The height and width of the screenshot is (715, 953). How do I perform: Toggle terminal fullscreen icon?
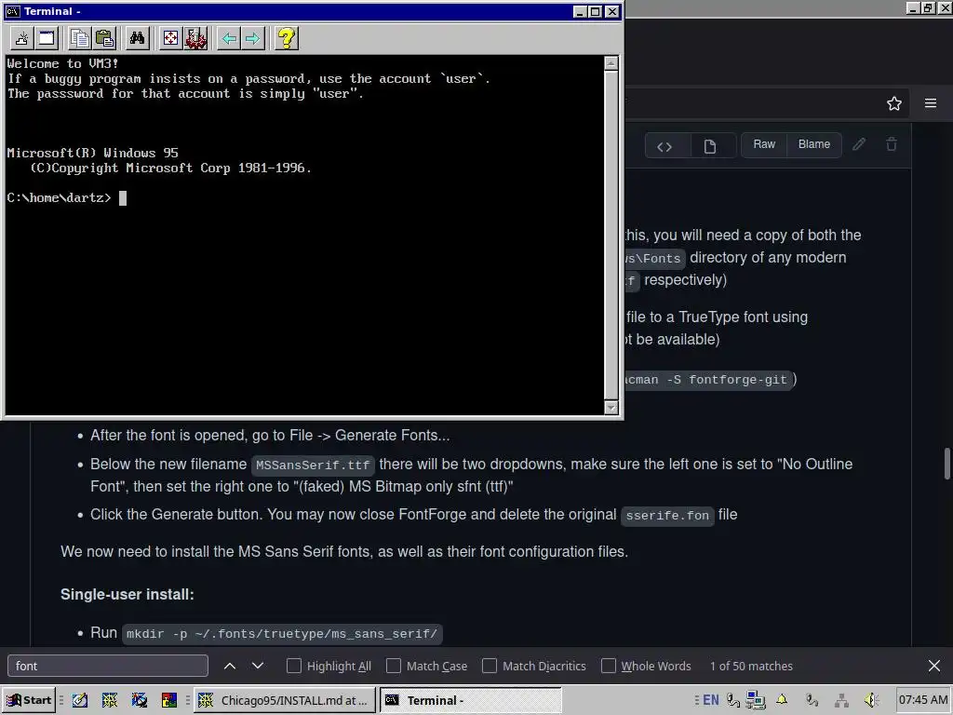click(171, 38)
